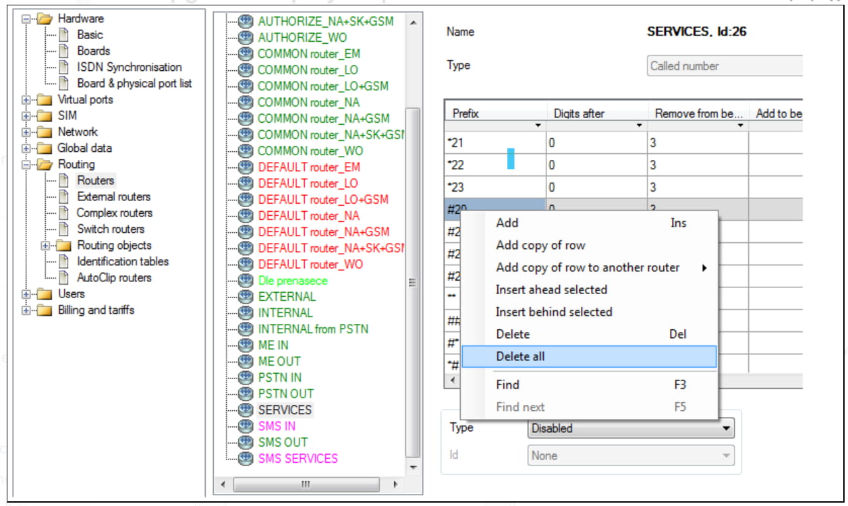Choose Add copy of row
848x506 pixels.
click(x=590, y=245)
